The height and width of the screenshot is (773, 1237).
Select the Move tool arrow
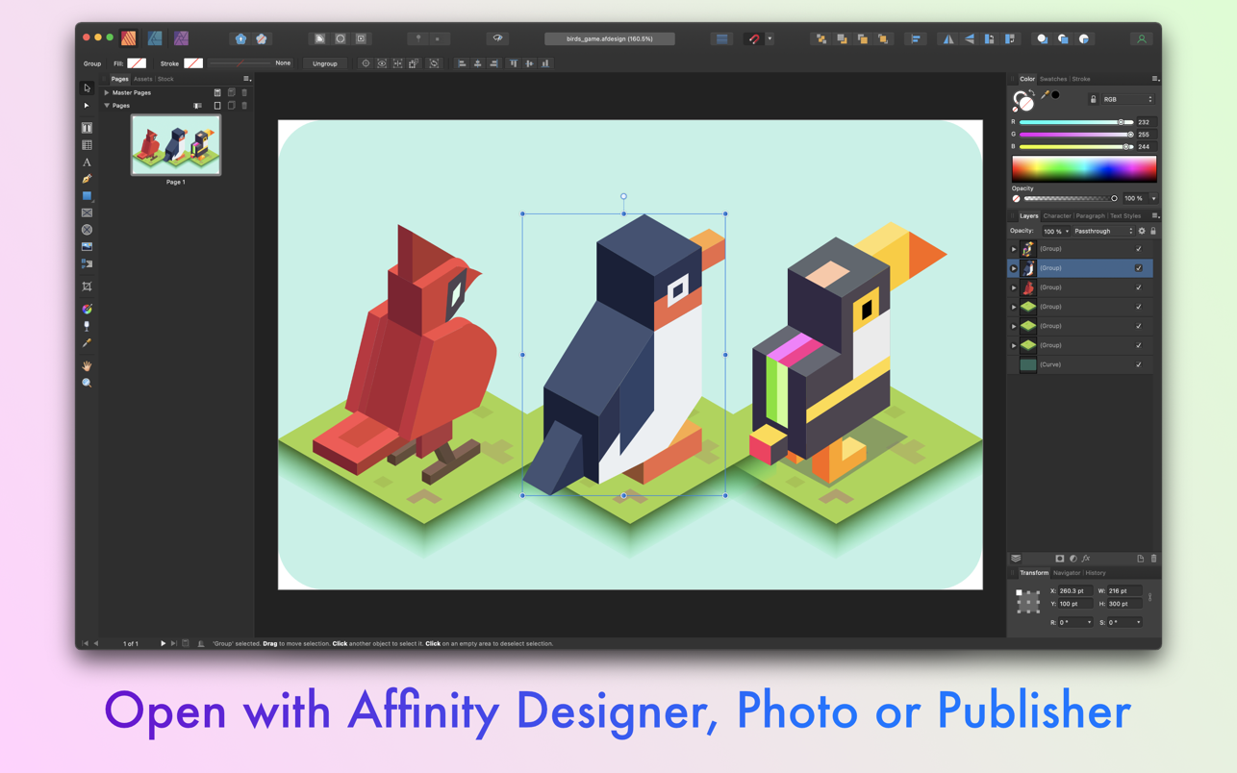[x=87, y=88]
